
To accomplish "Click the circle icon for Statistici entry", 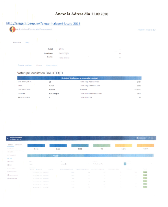I will point(8,162).
